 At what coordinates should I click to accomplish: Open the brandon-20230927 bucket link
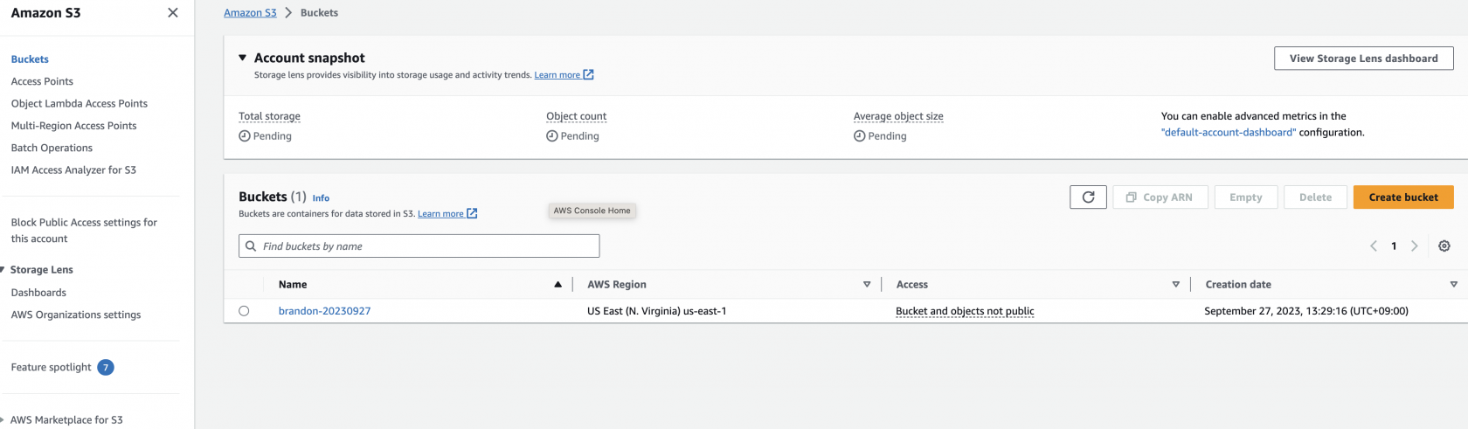point(324,311)
